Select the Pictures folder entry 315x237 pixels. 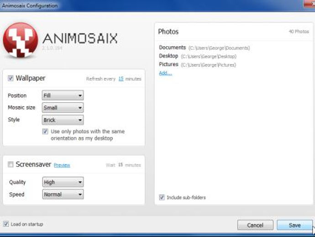point(197,65)
